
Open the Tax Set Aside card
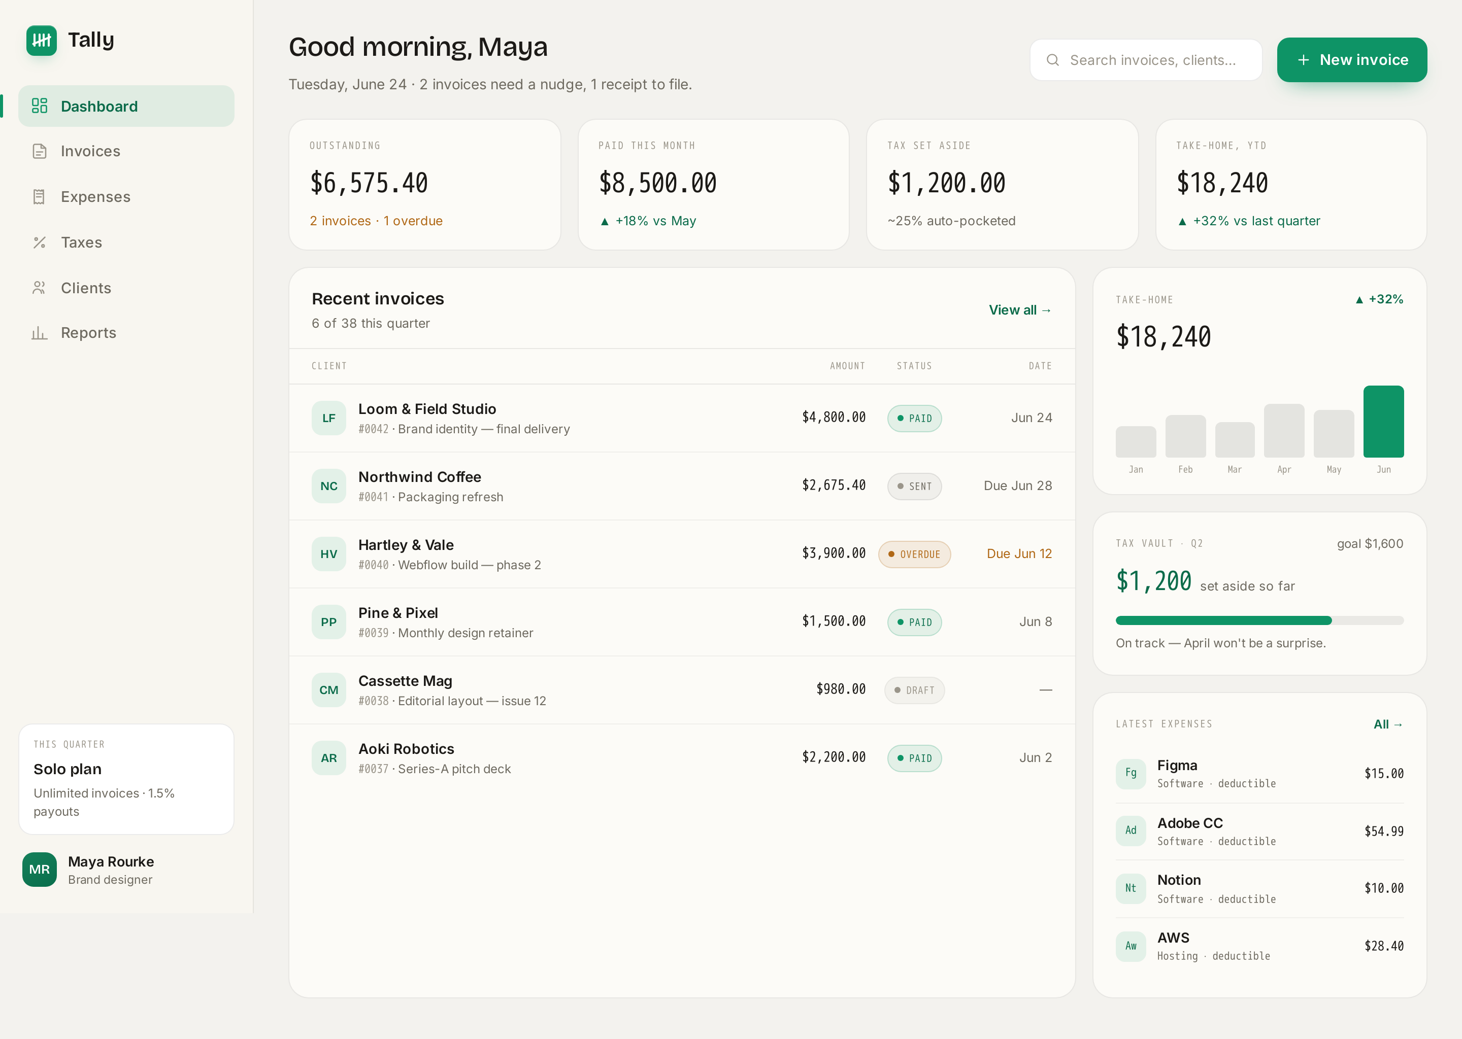coord(1003,184)
